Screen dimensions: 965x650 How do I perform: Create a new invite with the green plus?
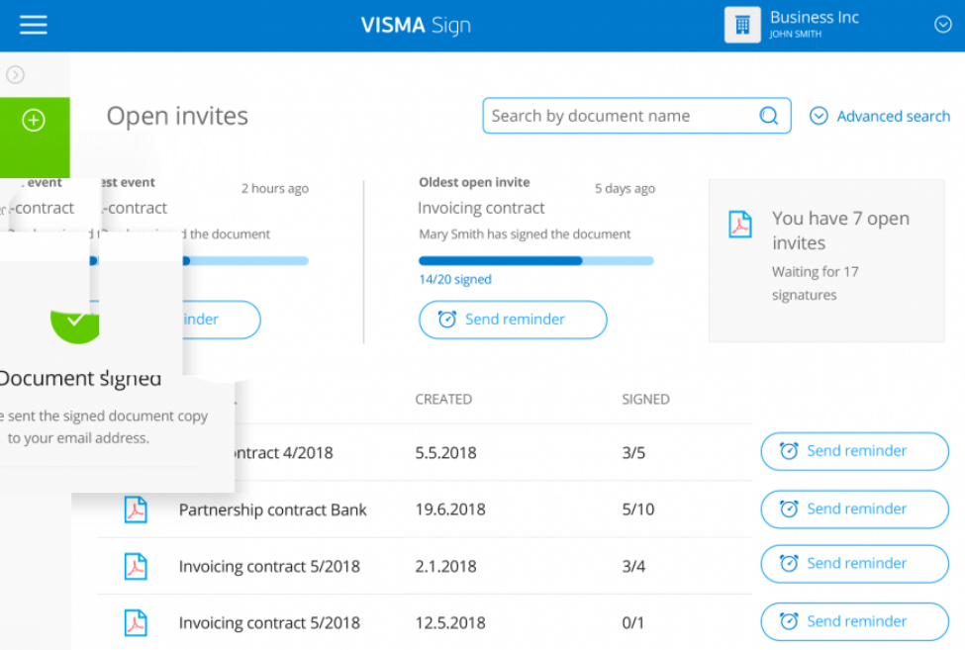tap(34, 120)
